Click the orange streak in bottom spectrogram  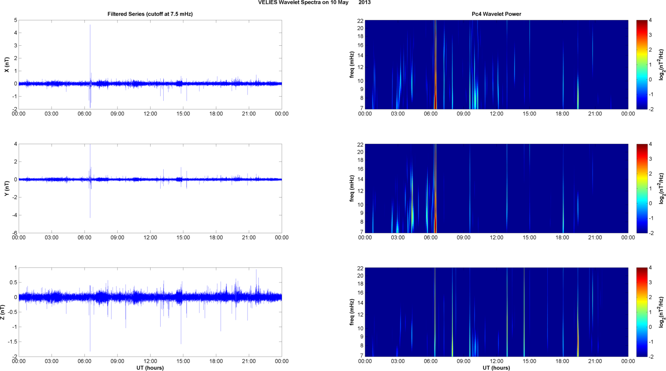(x=578, y=338)
